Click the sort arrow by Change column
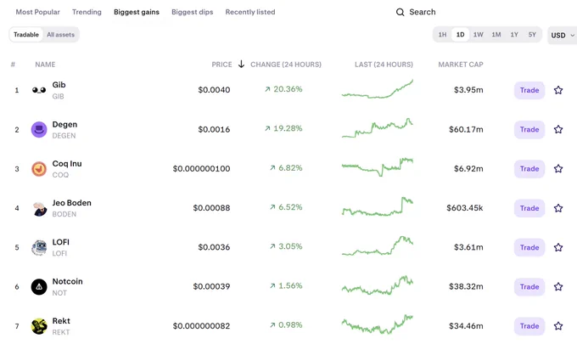The image size is (577, 344). [x=241, y=64]
